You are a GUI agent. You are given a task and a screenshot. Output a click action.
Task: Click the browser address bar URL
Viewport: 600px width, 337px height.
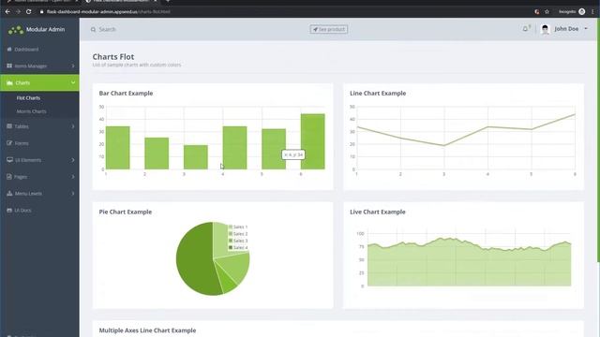pos(109,12)
